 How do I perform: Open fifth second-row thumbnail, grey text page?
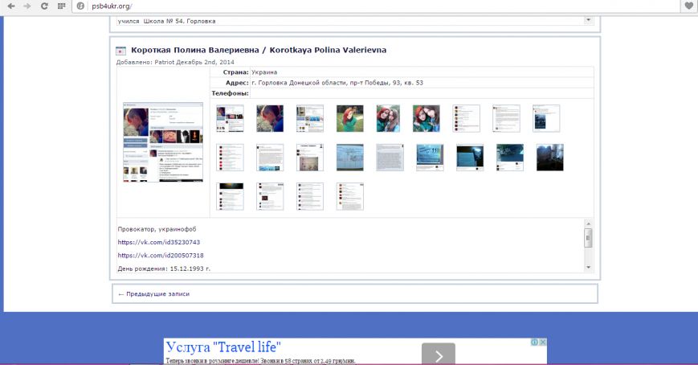(x=390, y=158)
